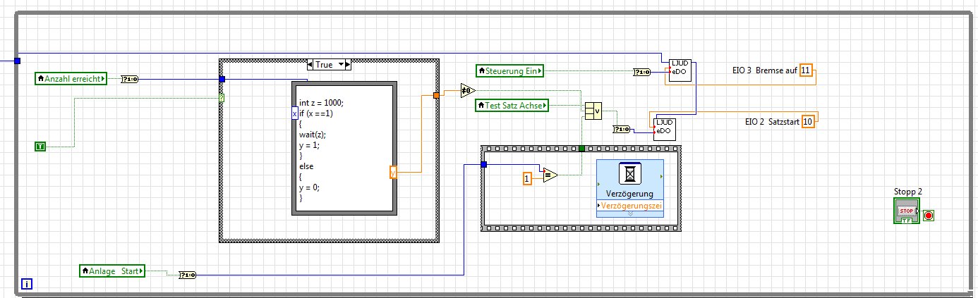Click the 'wait(z);' code line
This screenshot has width=978, height=298.
pos(313,134)
